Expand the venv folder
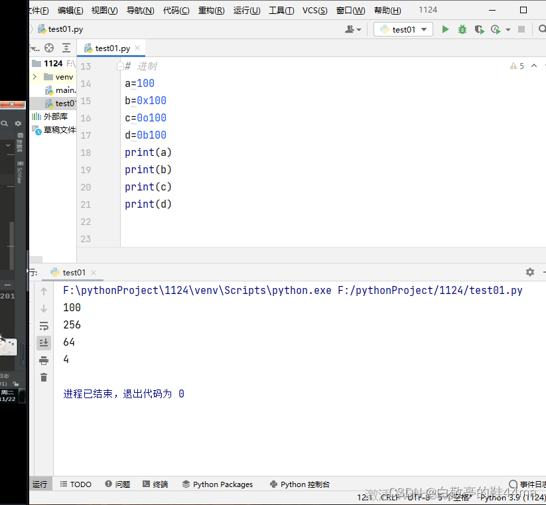546x505 pixels. point(34,76)
